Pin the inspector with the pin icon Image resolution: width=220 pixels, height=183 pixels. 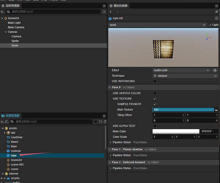click(x=216, y=12)
